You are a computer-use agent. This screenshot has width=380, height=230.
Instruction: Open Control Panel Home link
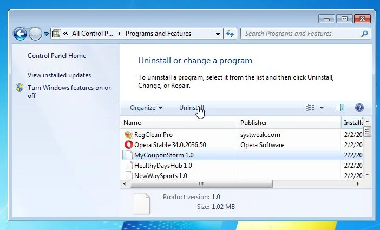[x=57, y=56]
